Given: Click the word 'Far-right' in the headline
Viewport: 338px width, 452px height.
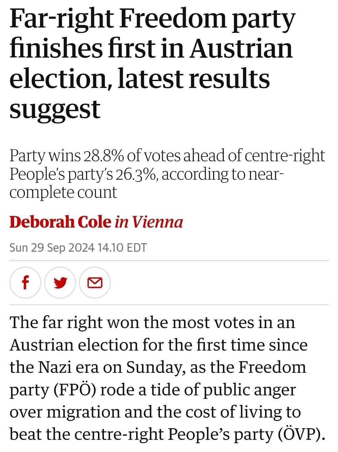Looking at the screenshot, I should 61,19.
